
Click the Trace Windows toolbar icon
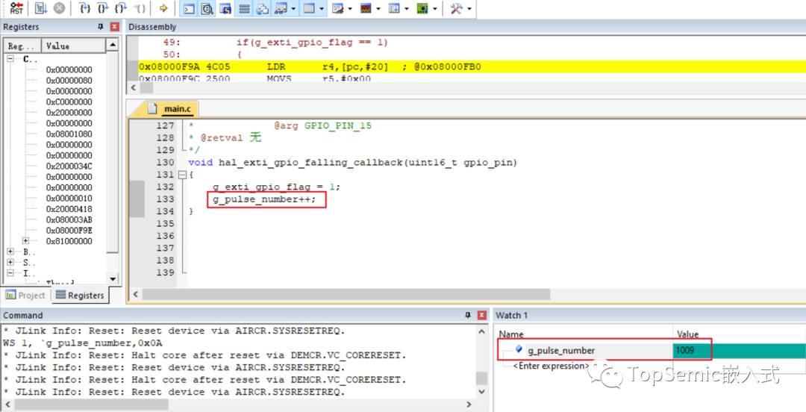(x=394, y=8)
